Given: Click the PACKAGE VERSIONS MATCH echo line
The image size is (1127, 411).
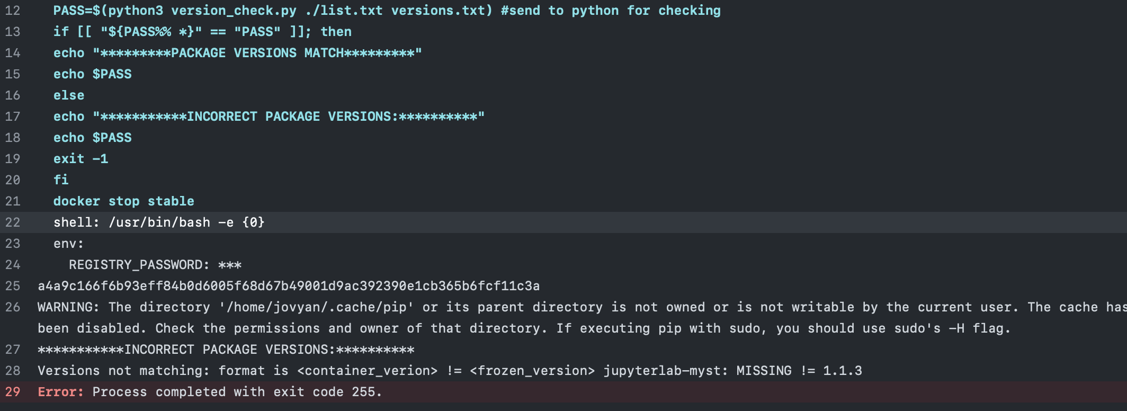Looking at the screenshot, I should 237,53.
